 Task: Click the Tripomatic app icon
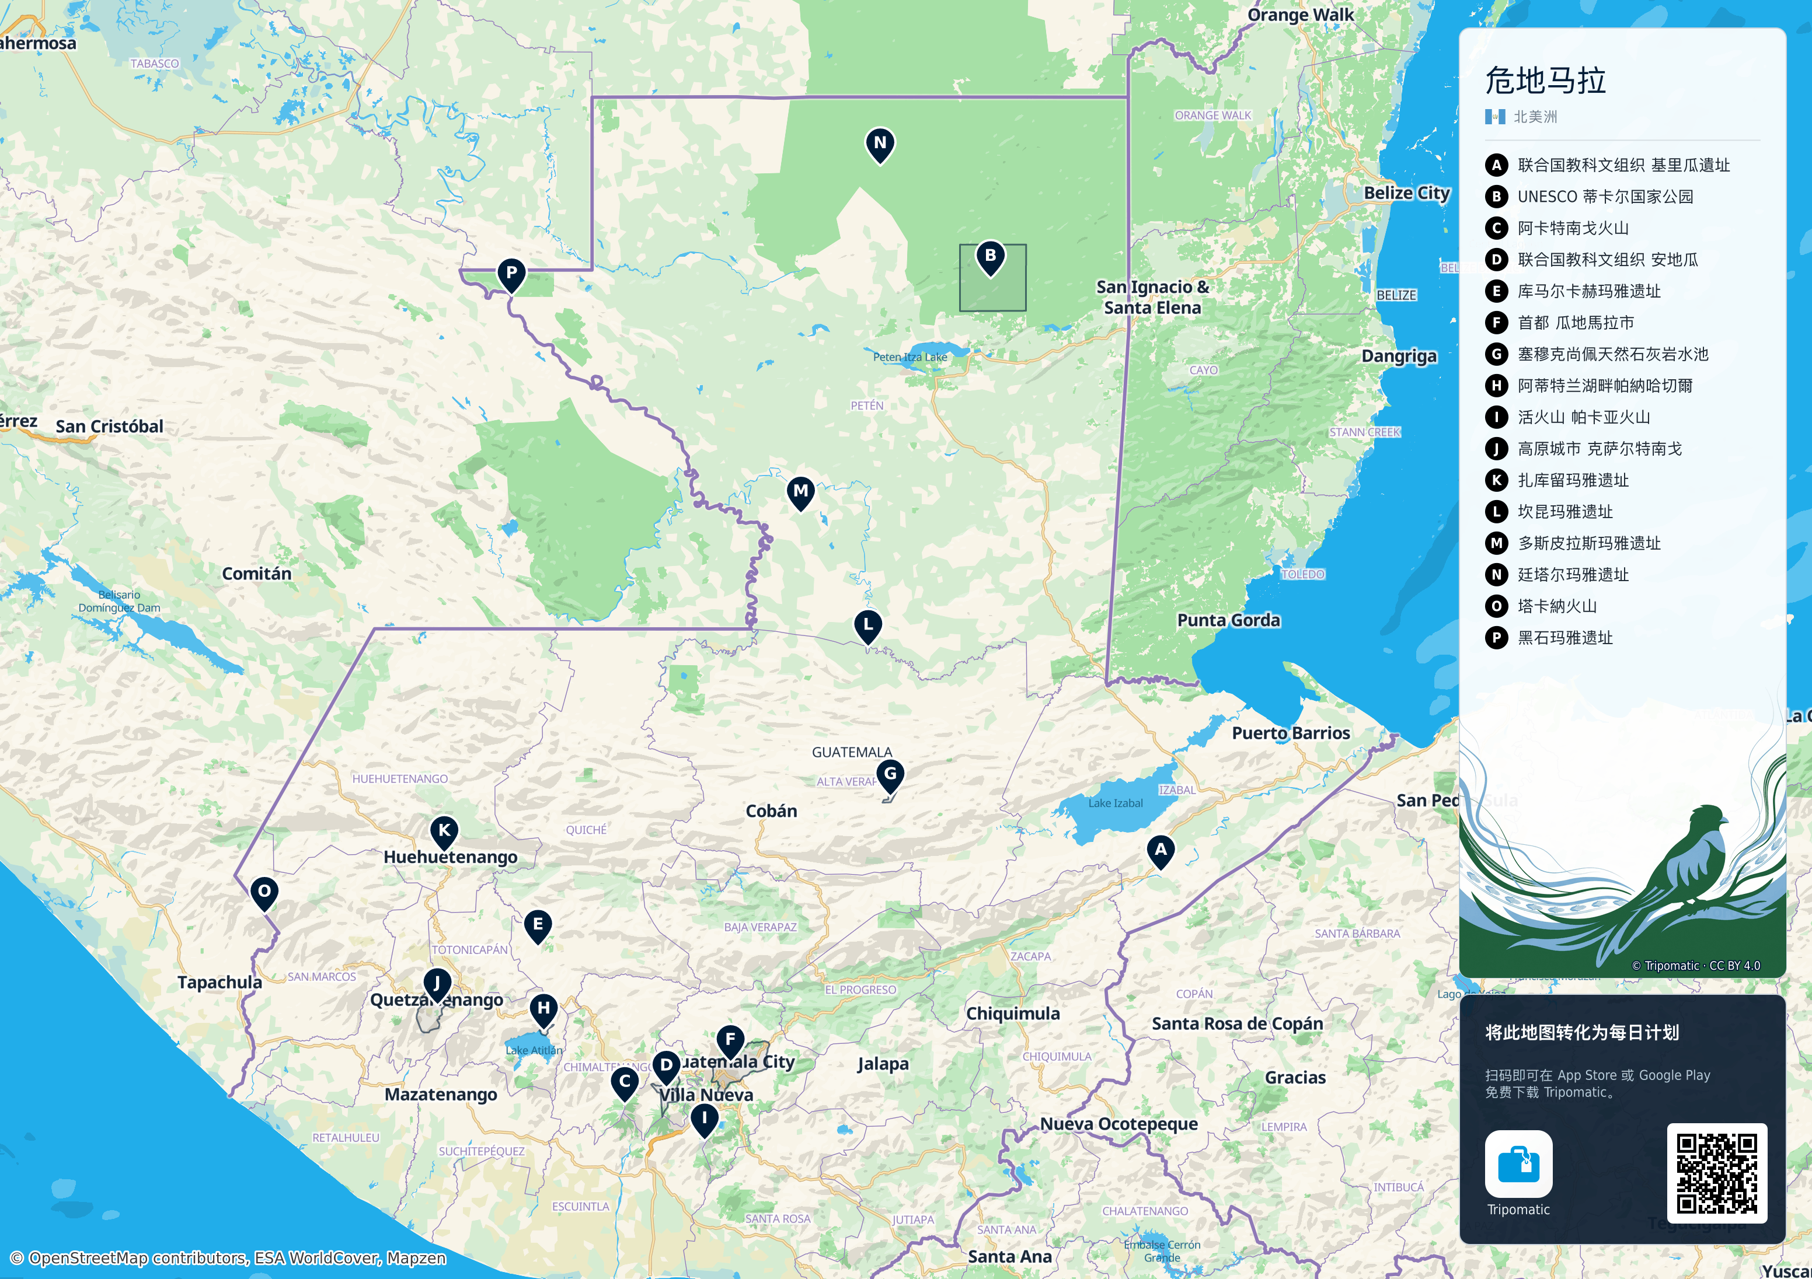click(x=1518, y=1164)
